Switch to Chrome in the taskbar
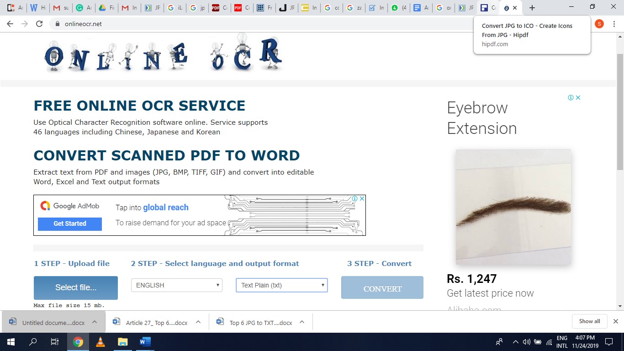Screen dimensions: 624x351 point(78,342)
